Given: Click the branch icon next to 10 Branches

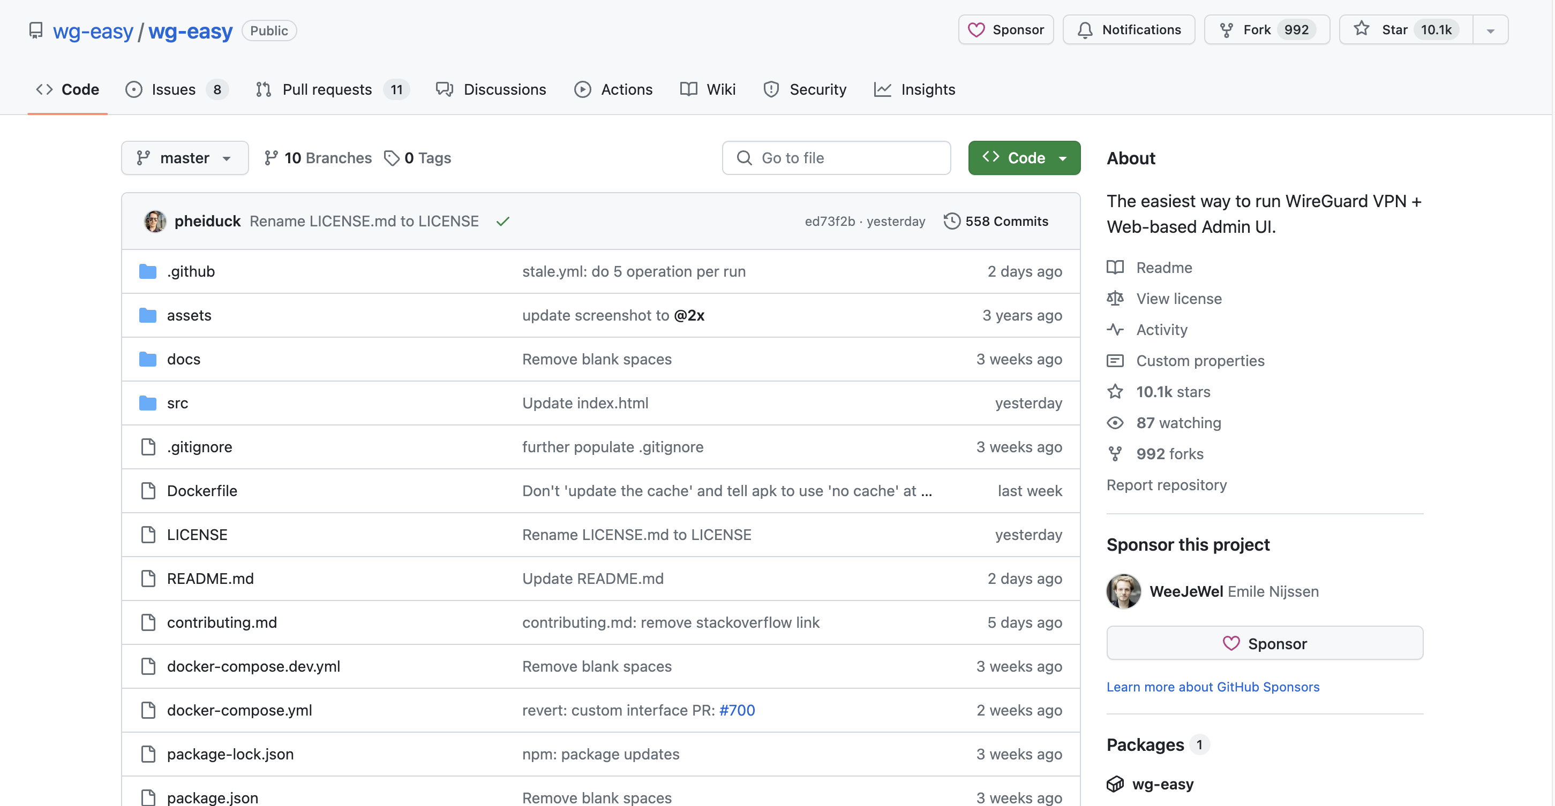Looking at the screenshot, I should (271, 158).
